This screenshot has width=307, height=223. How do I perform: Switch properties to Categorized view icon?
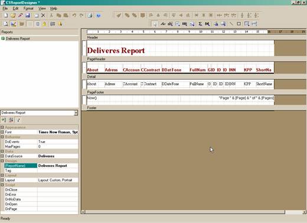[x=4, y=120]
